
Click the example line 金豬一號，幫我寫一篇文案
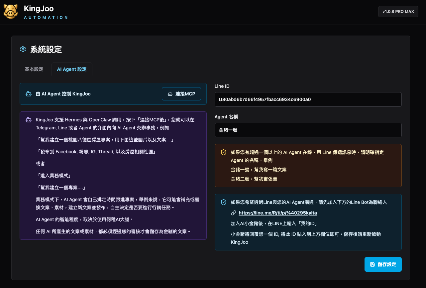[x=259, y=170]
